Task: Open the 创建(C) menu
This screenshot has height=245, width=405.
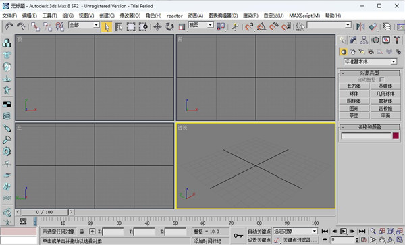Action: pos(107,16)
